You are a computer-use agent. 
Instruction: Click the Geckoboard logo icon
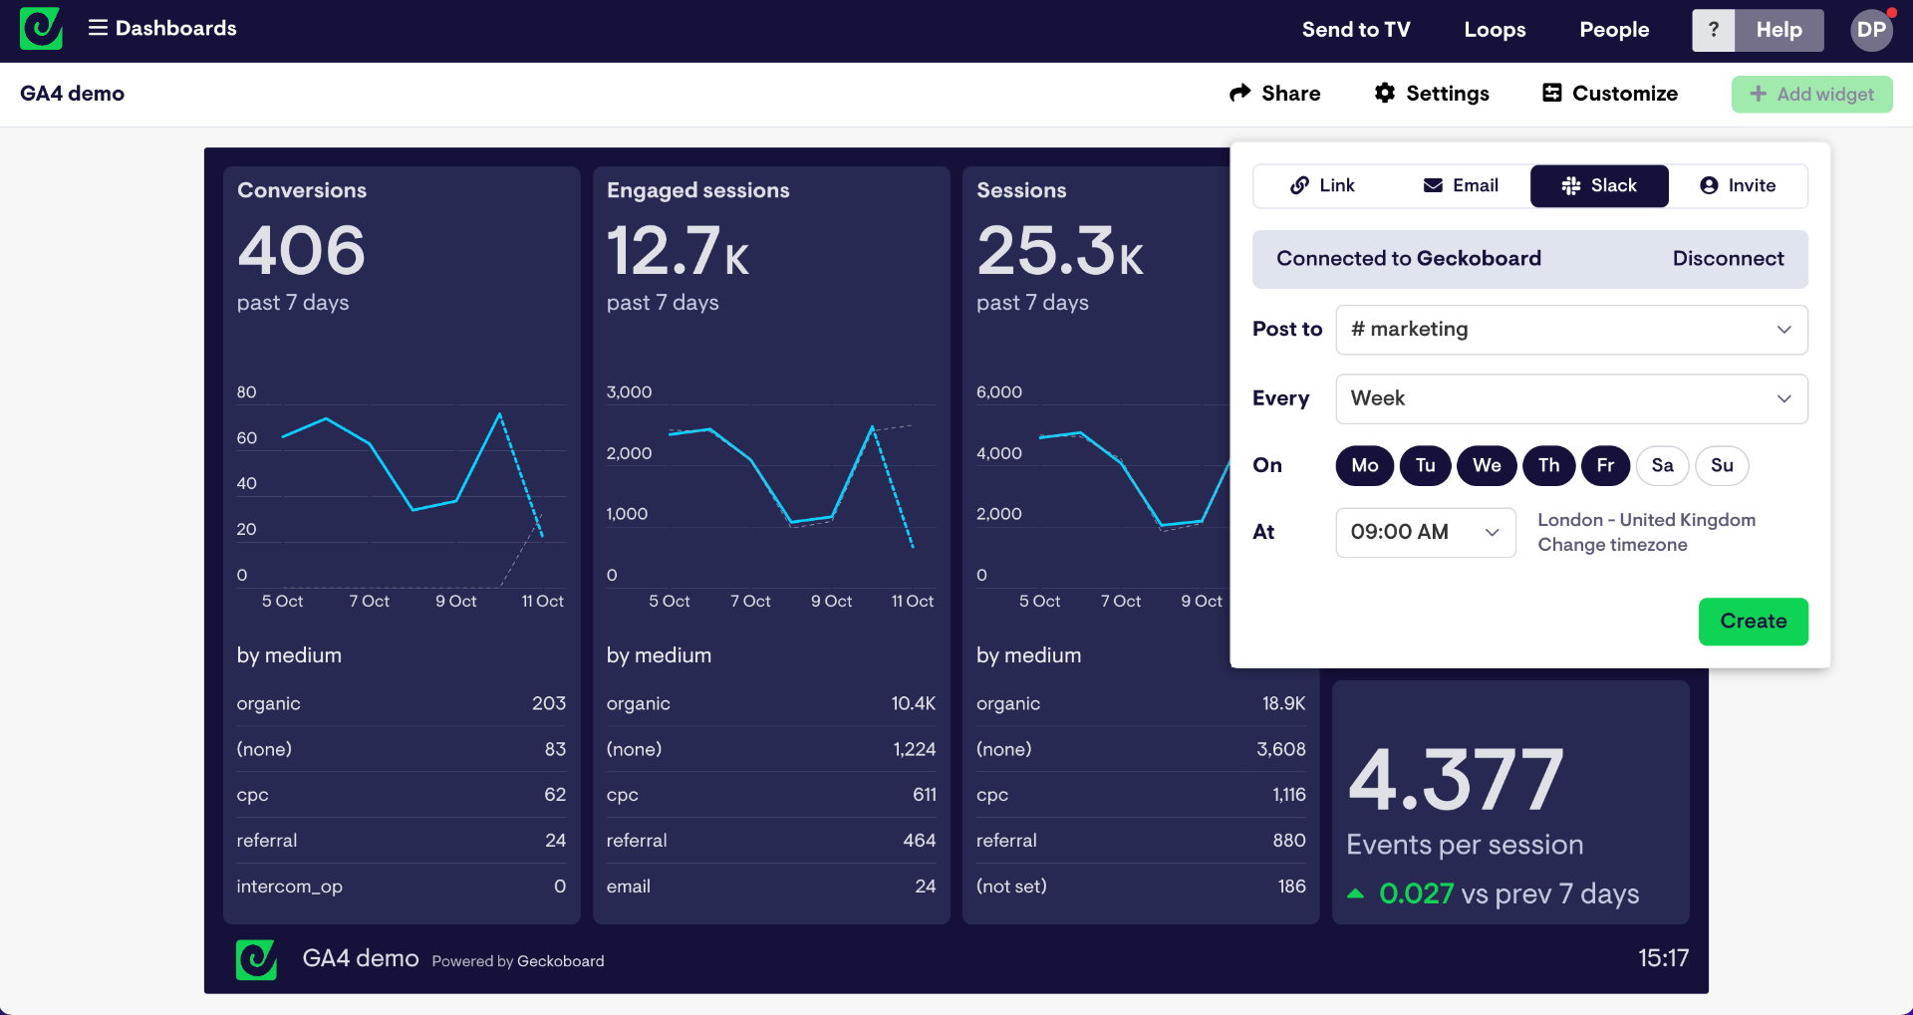40,29
